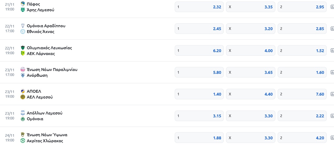Open statistics icon for ΑΠΟΕΛ match
This screenshot has width=334, height=148.
332,94
